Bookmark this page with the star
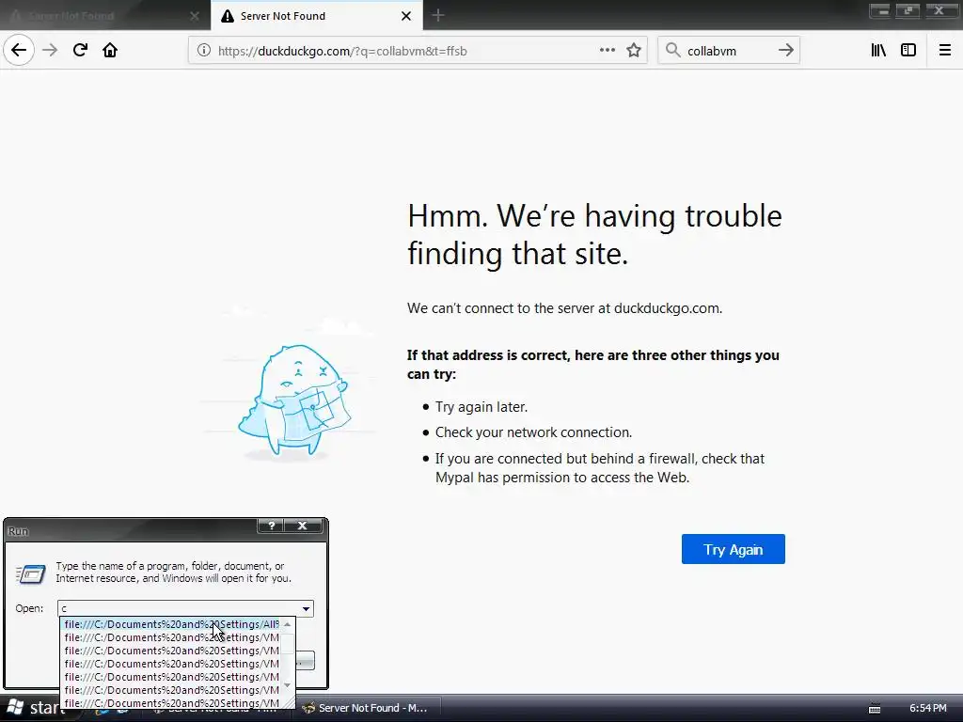The height and width of the screenshot is (722, 963). tap(634, 51)
